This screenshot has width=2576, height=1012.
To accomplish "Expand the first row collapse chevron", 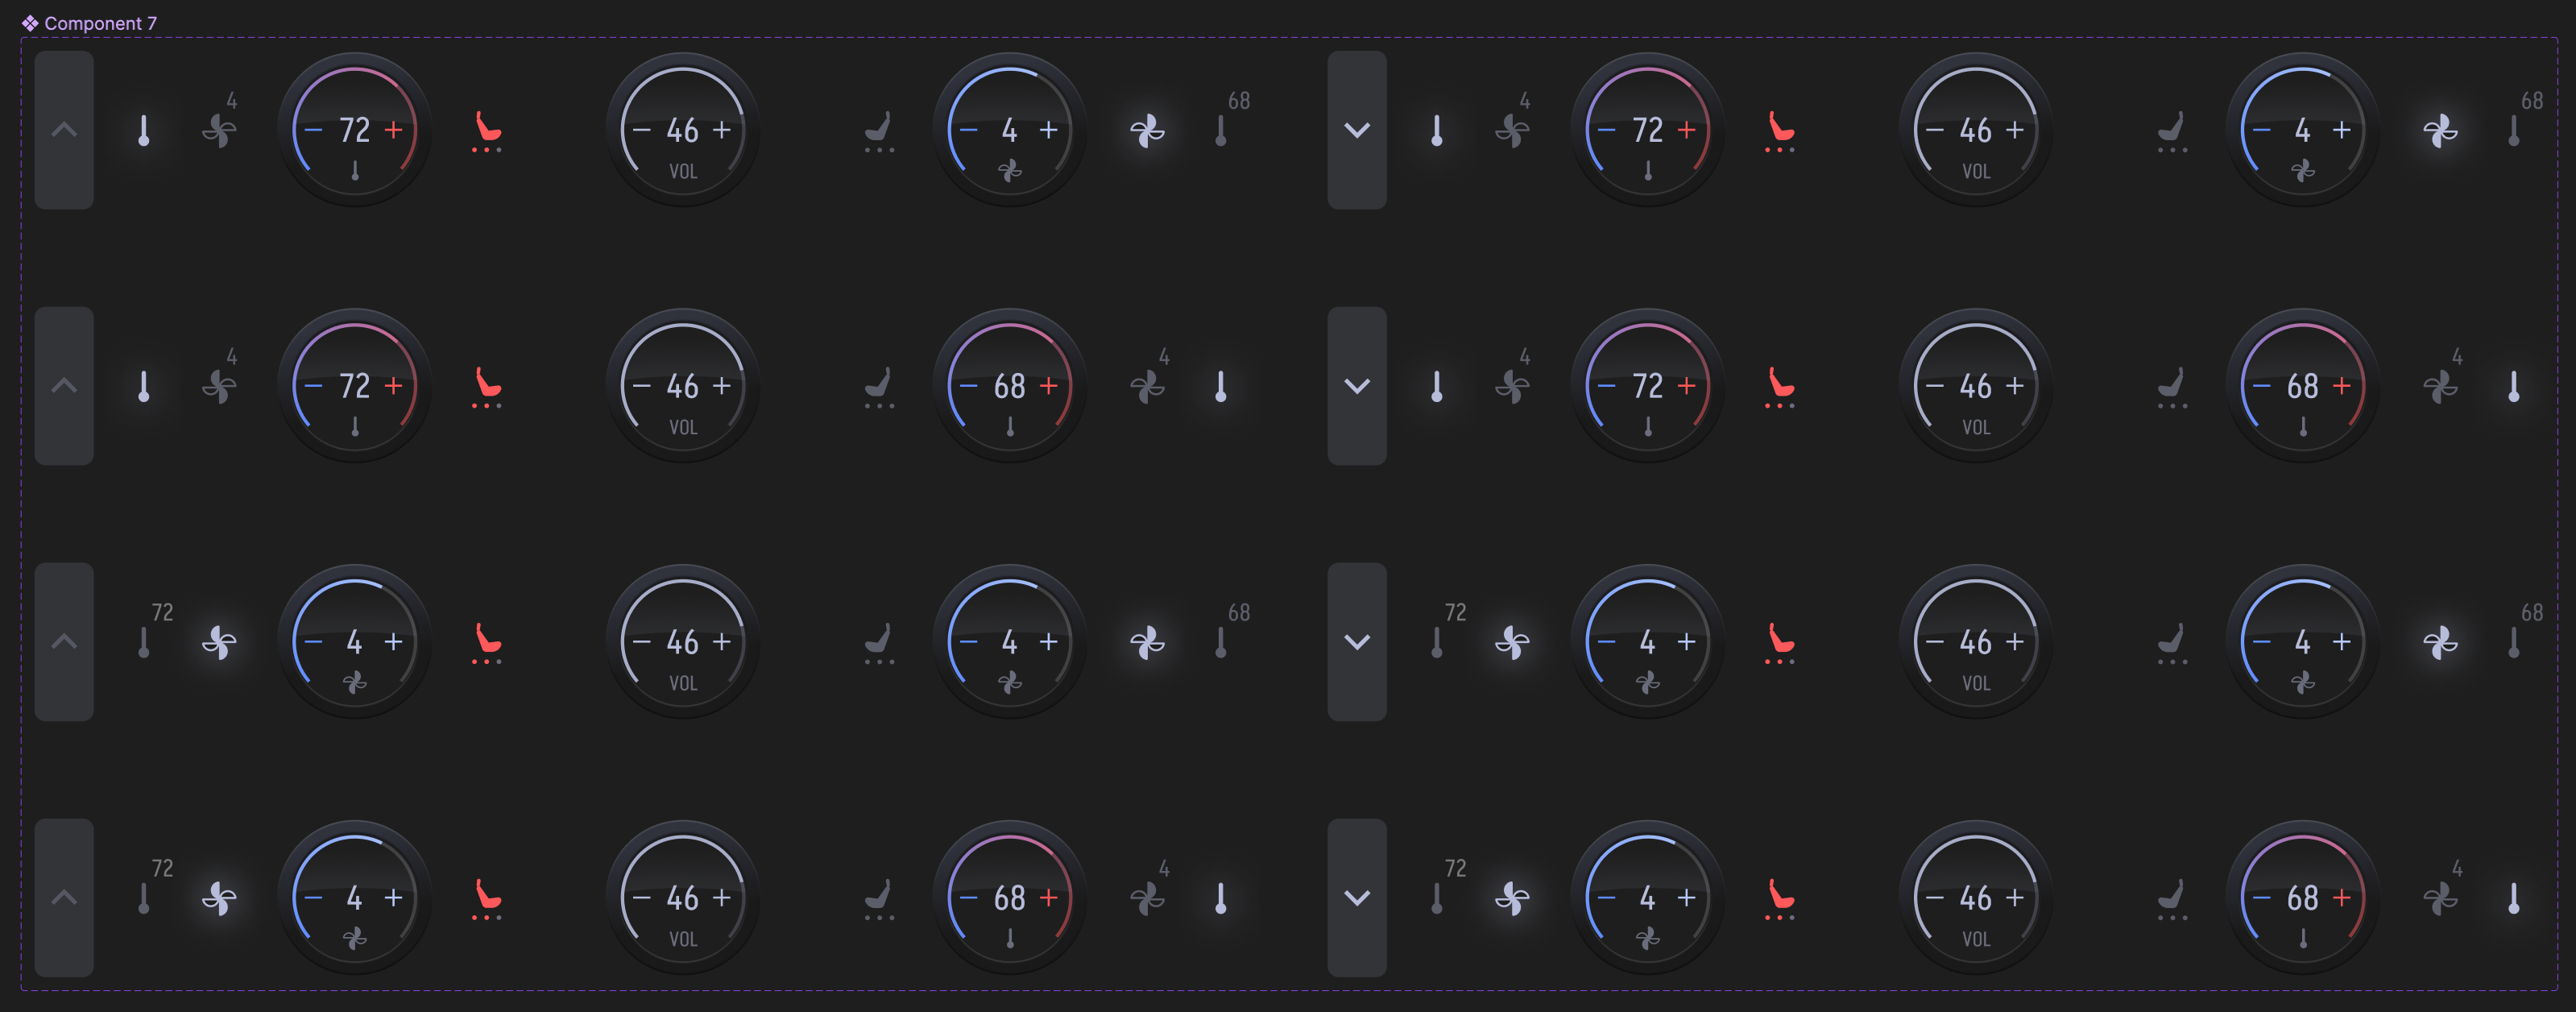I will 66,131.
